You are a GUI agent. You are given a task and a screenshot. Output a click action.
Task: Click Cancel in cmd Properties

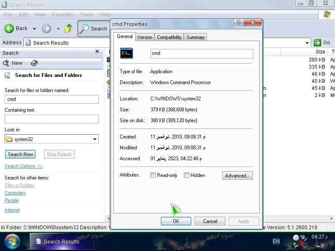click(210, 221)
